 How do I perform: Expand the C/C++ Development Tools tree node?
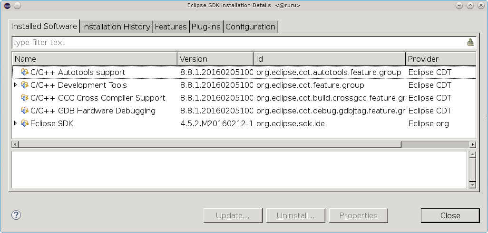[x=16, y=85]
